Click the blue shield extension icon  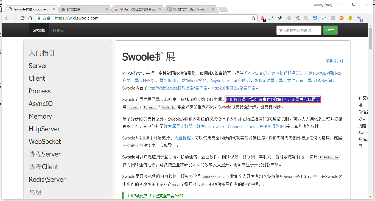click(x=315, y=18)
